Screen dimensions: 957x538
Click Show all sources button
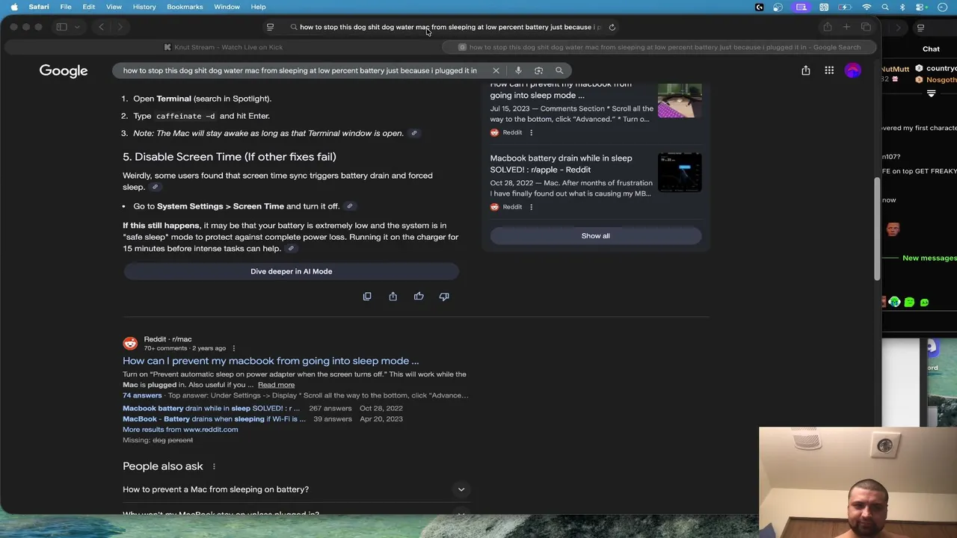pyautogui.click(x=596, y=235)
